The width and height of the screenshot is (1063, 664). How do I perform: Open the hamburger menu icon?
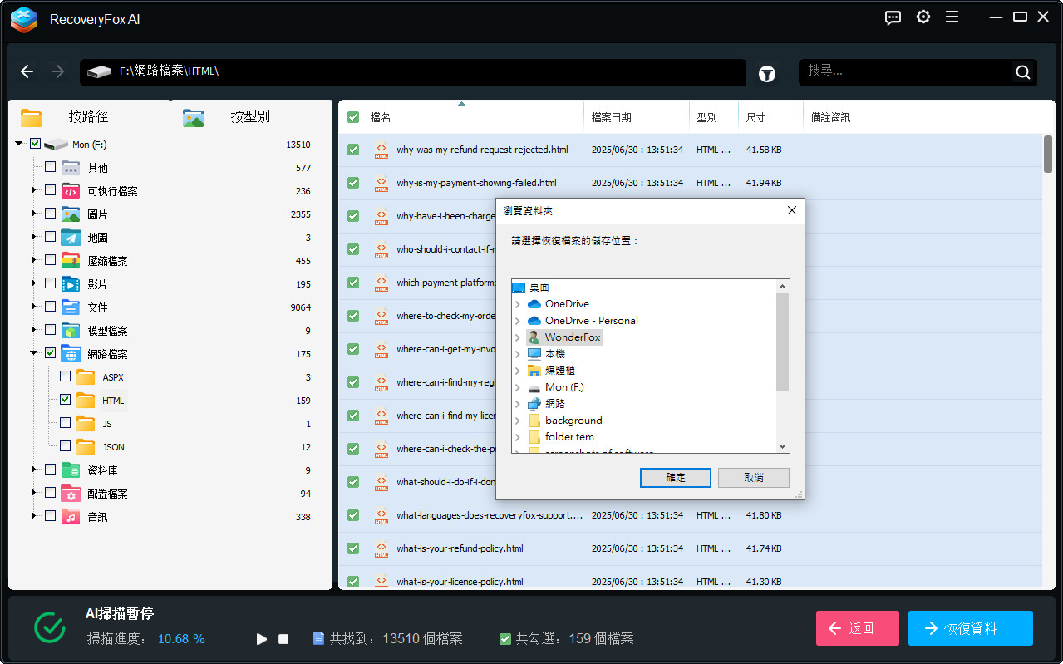(x=952, y=17)
